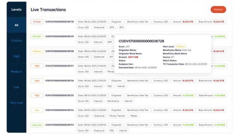Click the Very Low badge on row 38723

tap(37, 125)
